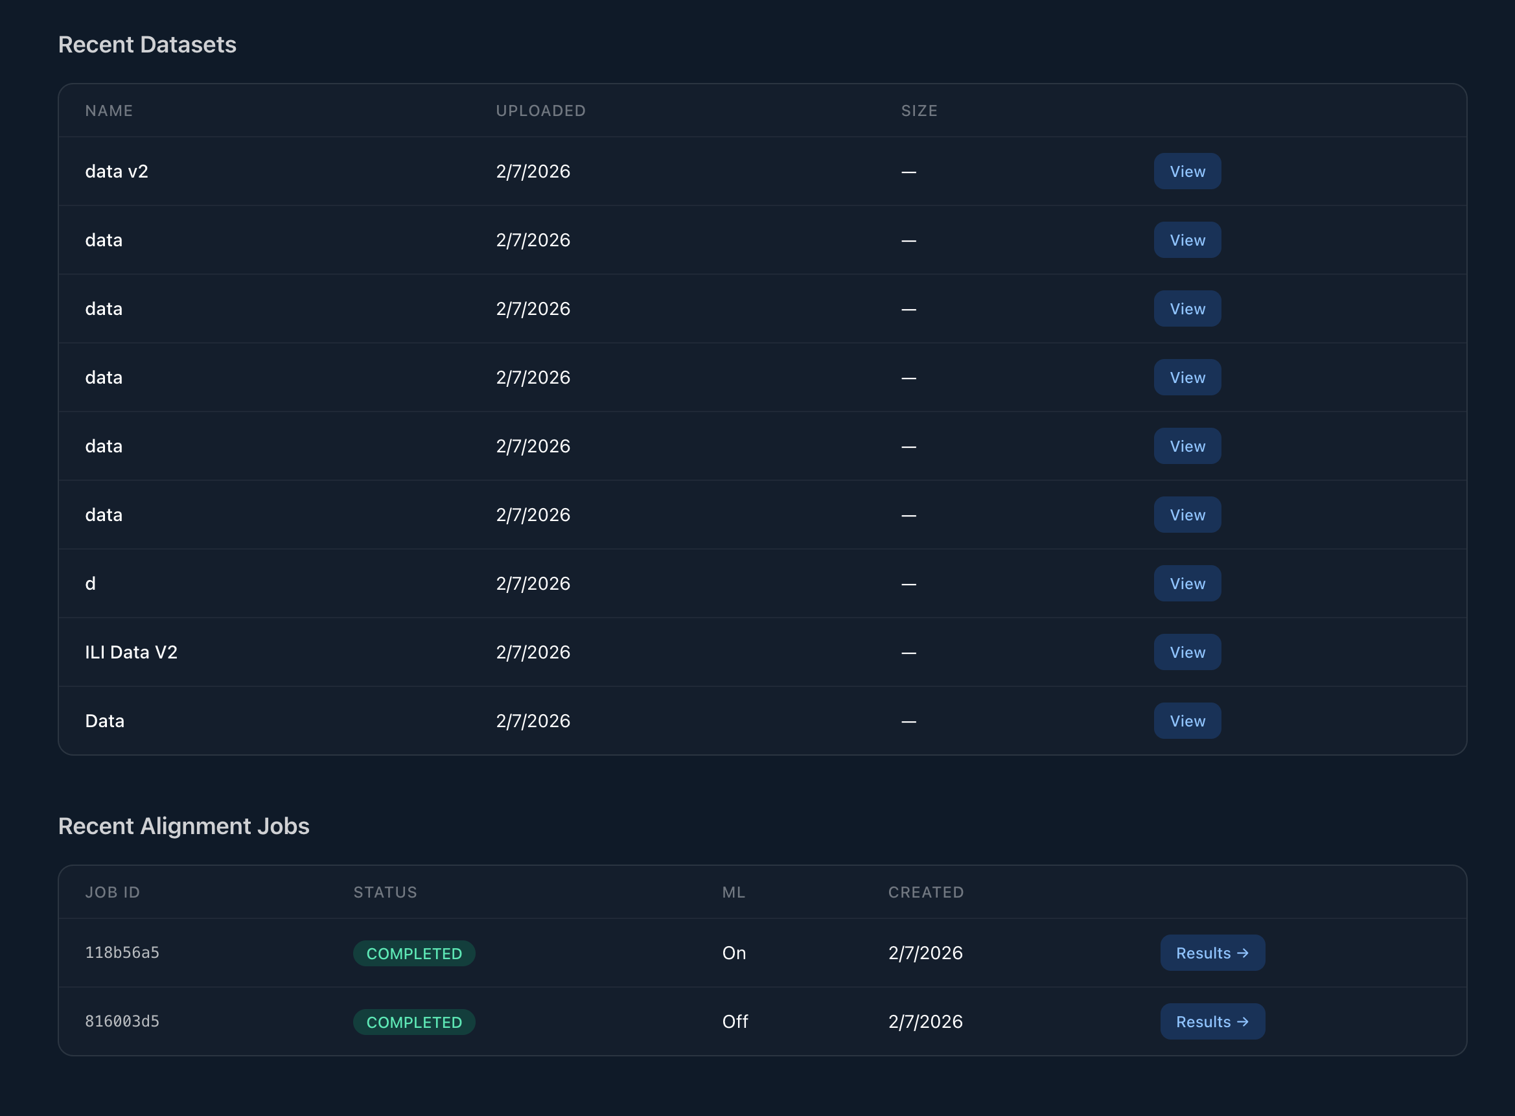Click the SIZE column header
Screen dimensions: 1515x1116
[x=919, y=111]
